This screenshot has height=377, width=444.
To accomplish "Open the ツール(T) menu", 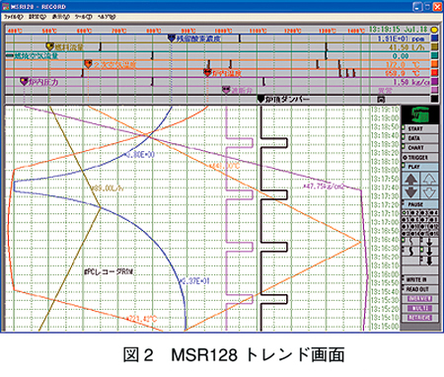I will pos(83,16).
